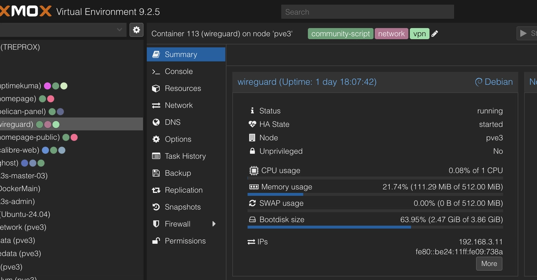This screenshot has height=280, width=537.
Task: Click the Memory usage progress bar
Action: coord(375,194)
